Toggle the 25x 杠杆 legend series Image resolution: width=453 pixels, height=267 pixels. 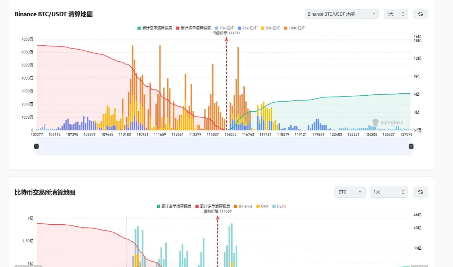(247, 28)
